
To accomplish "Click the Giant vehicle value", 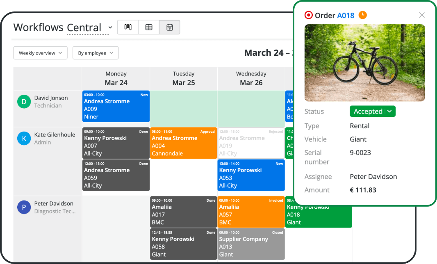I will [x=358, y=139].
